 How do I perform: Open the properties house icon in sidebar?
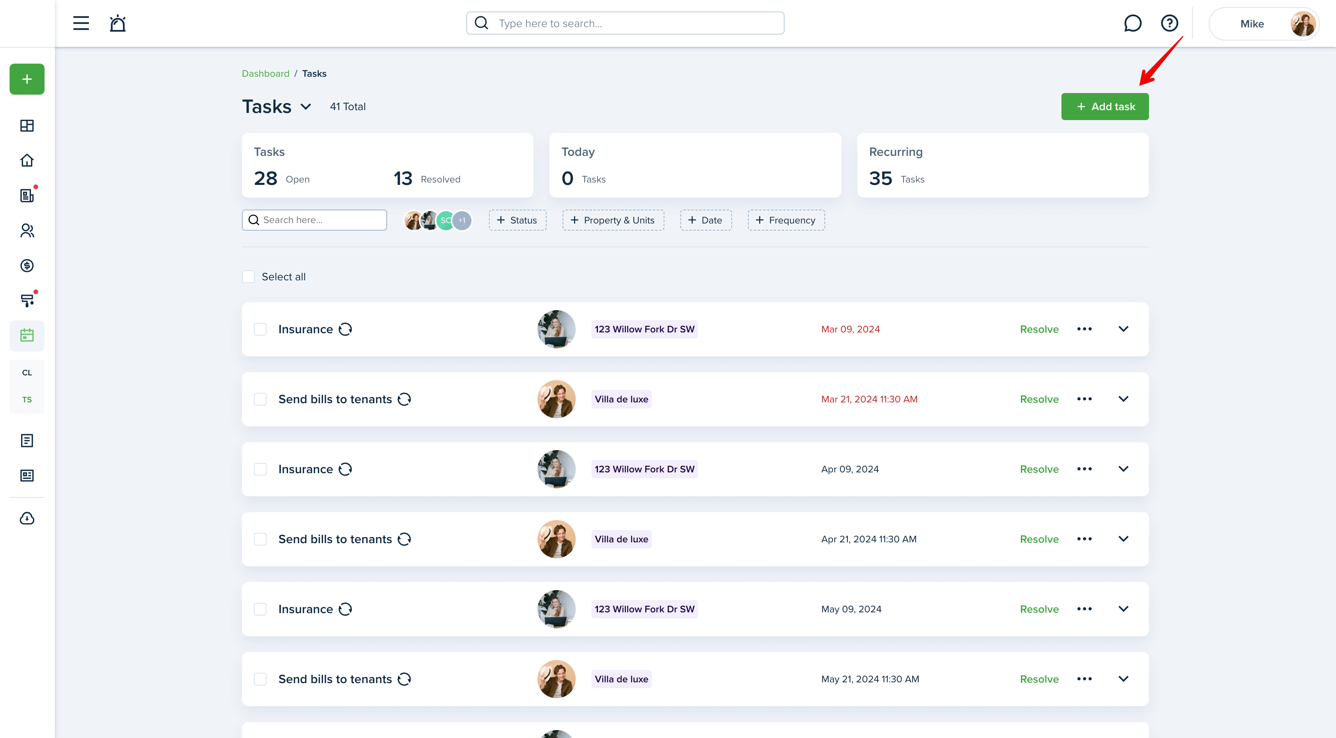coord(27,160)
